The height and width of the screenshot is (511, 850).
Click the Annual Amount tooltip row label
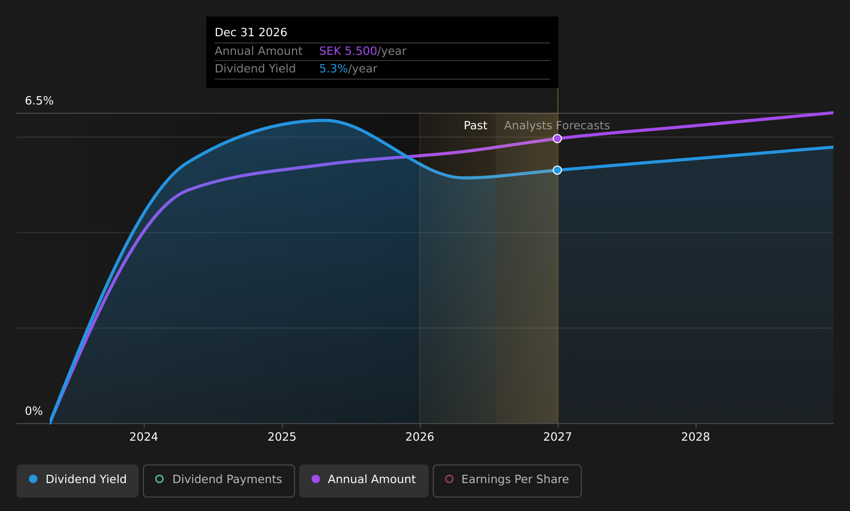click(258, 51)
